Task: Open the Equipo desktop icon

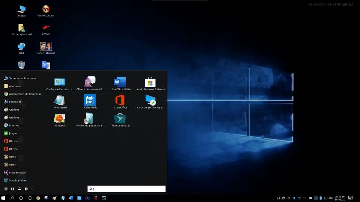Action: tap(22, 11)
